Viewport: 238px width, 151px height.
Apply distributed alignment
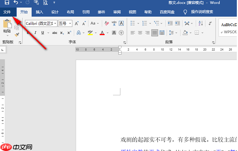[x=162, y=33]
